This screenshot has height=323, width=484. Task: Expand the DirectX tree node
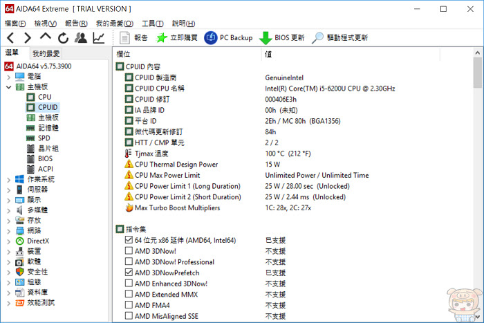[x=8, y=241]
